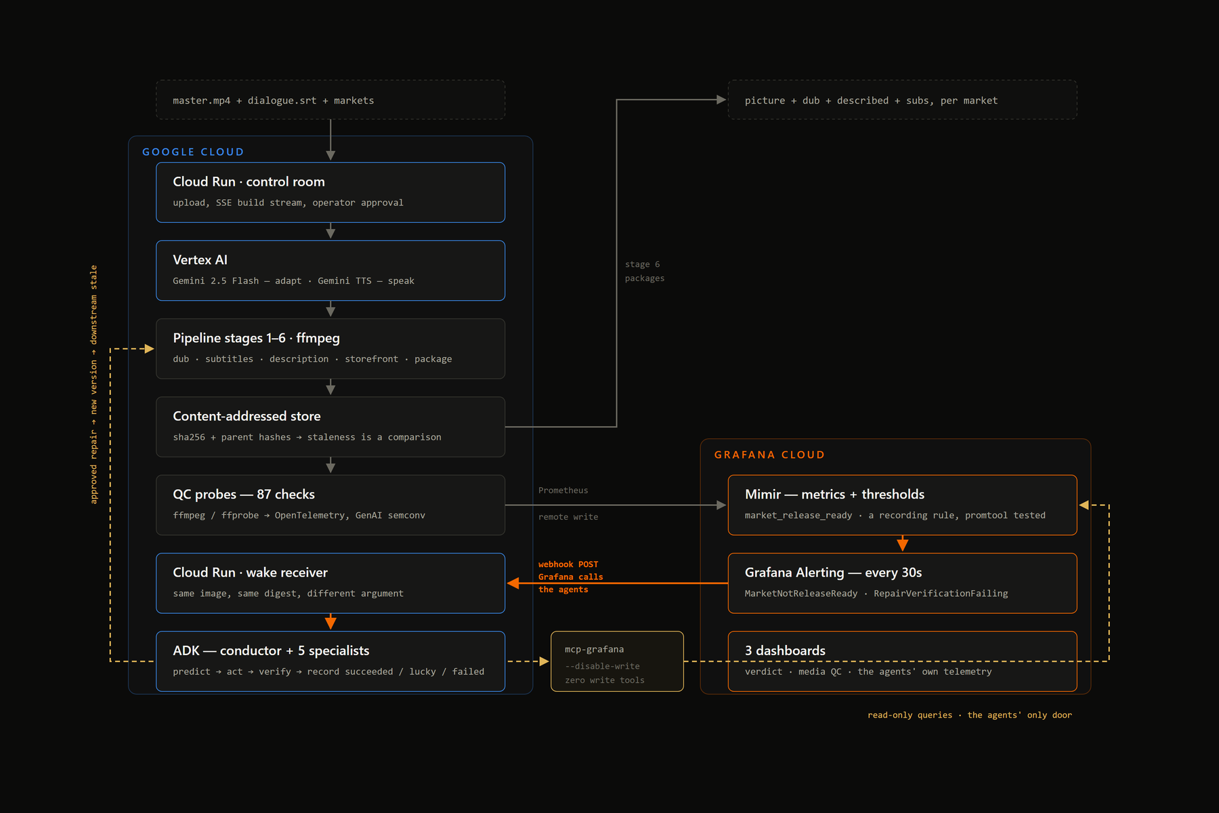Click the QC probes — 87 checks node

click(330, 505)
